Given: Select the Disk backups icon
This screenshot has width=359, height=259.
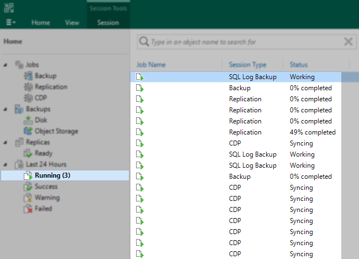Looking at the screenshot, I should click(28, 120).
